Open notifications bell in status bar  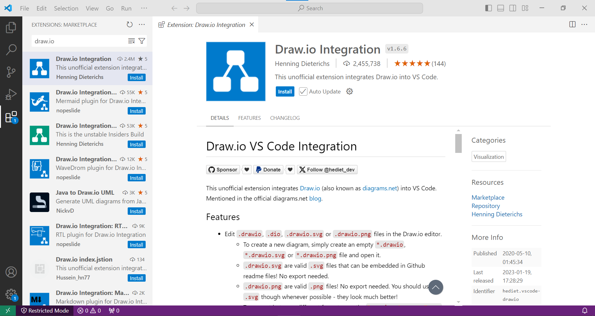pos(584,310)
